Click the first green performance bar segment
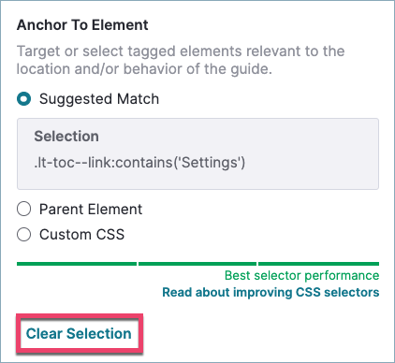395x363 pixels. point(77,264)
